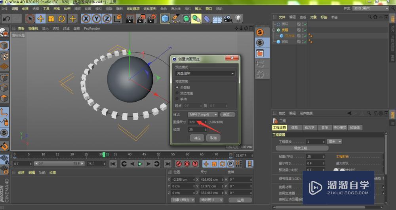The height and width of the screenshot is (210, 396).
Task: Switch to 信息 tab in attributes
Action: point(295,128)
